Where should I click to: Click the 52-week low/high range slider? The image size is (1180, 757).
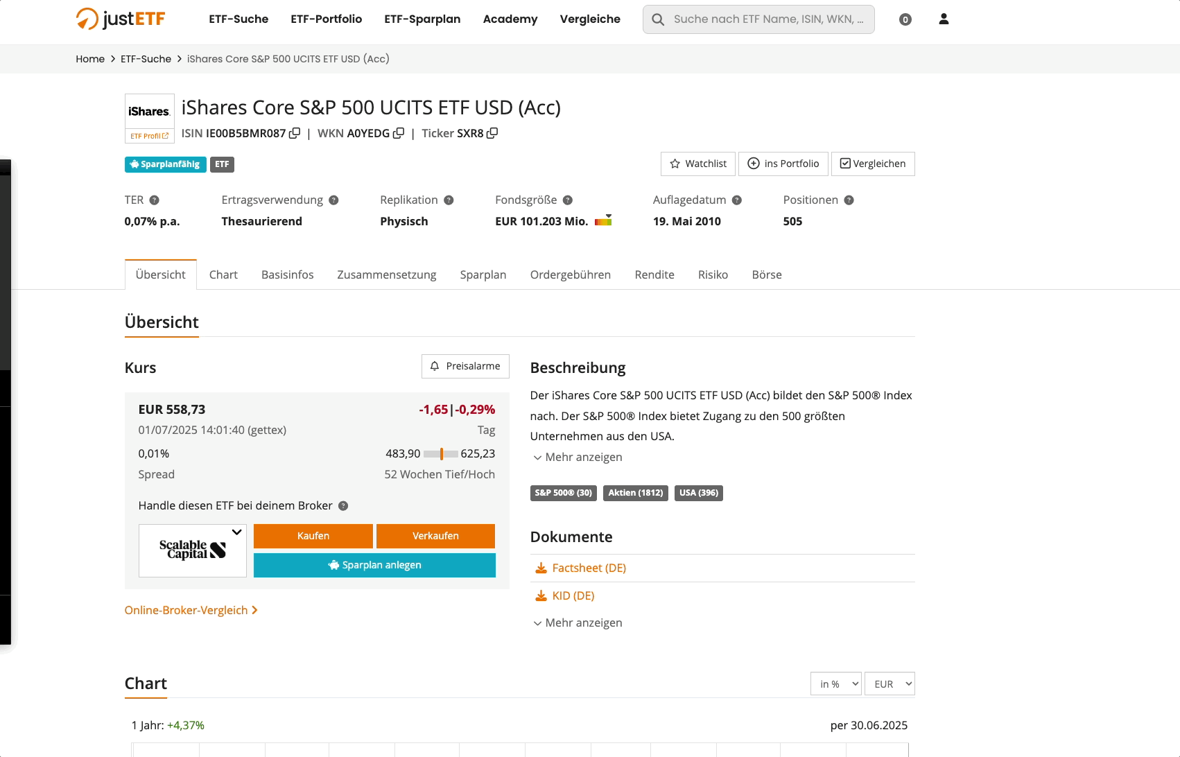point(441,453)
